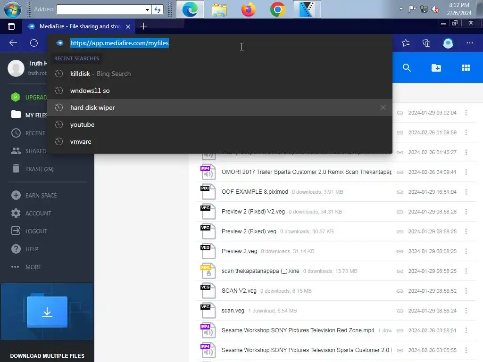Viewport: 483px width, 362px height.
Task: Open Preview 2 (Fixed) V2.veg file
Action: tap(253, 212)
